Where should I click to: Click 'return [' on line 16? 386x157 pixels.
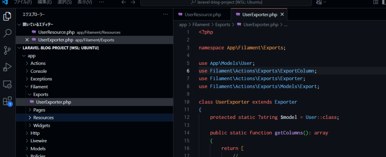(x=232, y=148)
